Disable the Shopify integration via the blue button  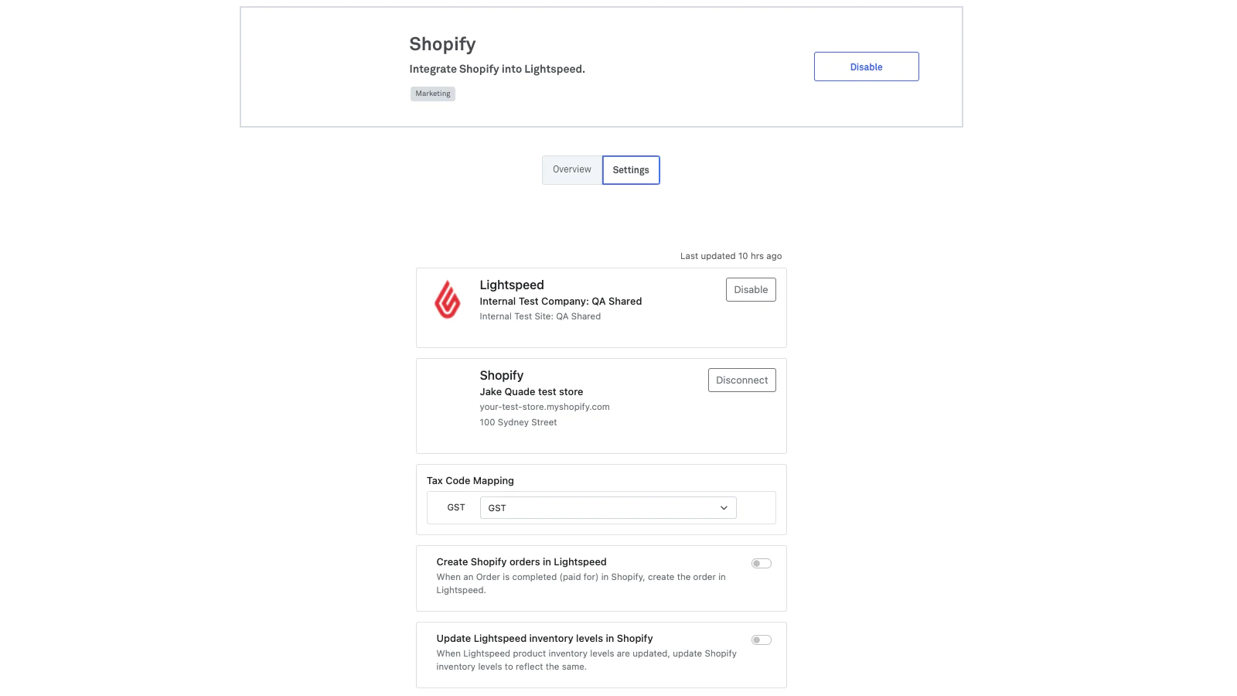coord(866,67)
